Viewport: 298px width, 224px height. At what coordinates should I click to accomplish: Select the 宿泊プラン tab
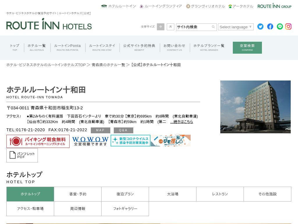click(125, 194)
